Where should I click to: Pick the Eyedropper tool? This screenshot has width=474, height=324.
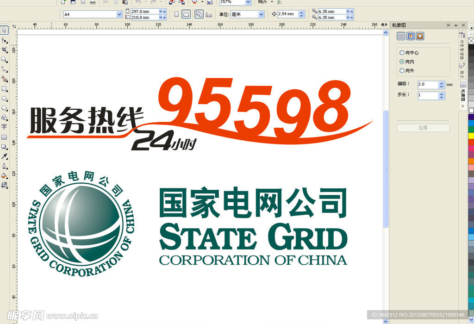[4, 156]
